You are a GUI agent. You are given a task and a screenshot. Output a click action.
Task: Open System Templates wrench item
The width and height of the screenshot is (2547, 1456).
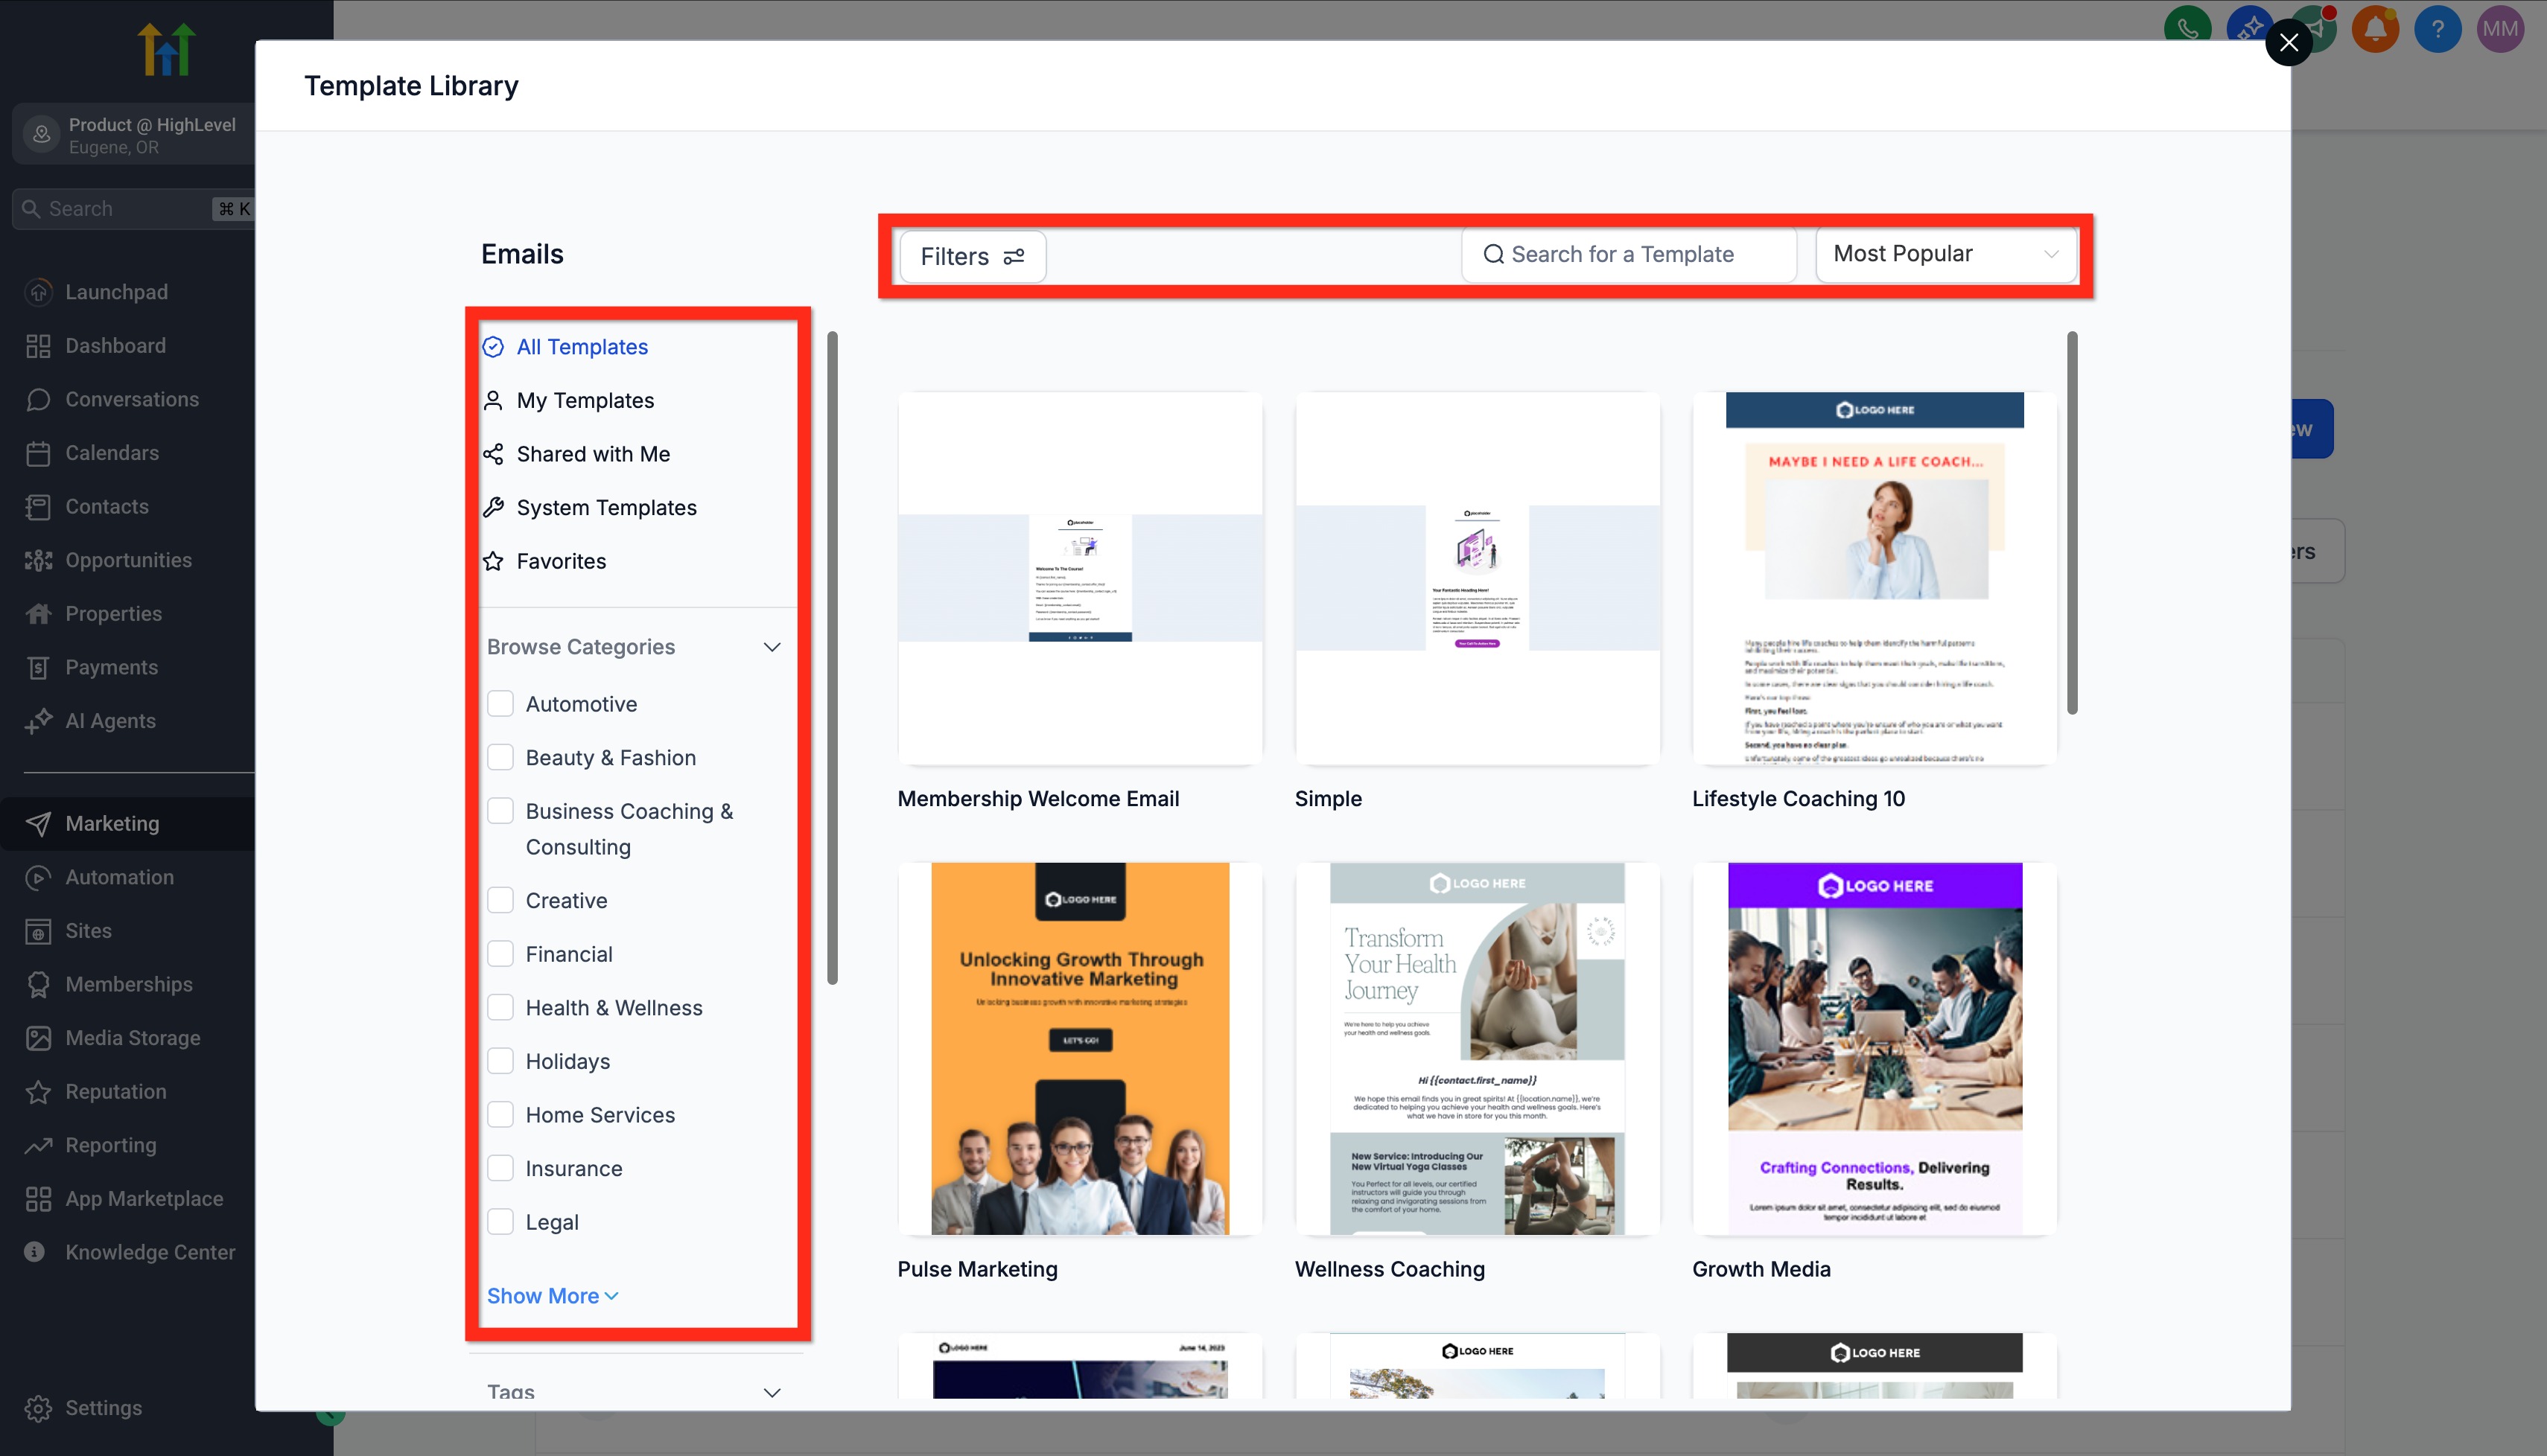[605, 508]
